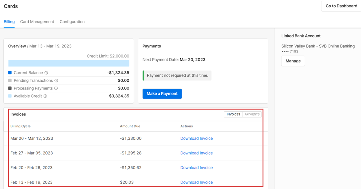Screen dimensions: 361x189
Task: Click the Amount Due column header
Action: pos(130,126)
